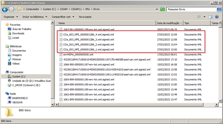Select Unidade de CD (D:) drive
The height and width of the screenshot is (124, 223).
(x=29, y=81)
